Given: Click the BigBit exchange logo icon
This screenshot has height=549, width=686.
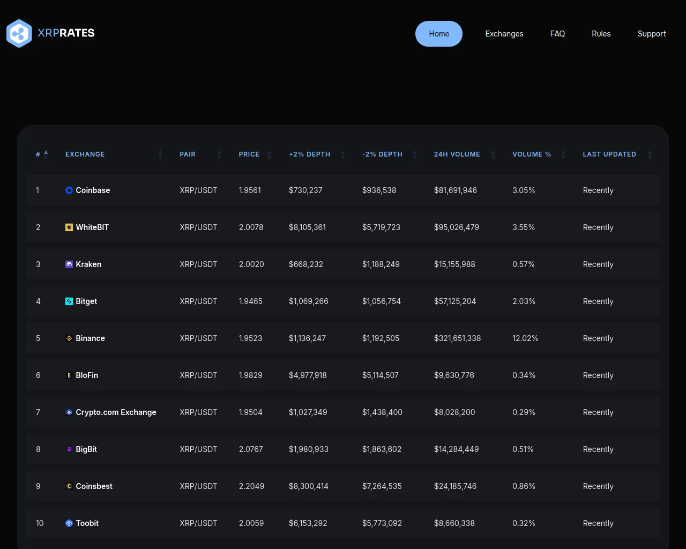Looking at the screenshot, I should click(x=69, y=449).
